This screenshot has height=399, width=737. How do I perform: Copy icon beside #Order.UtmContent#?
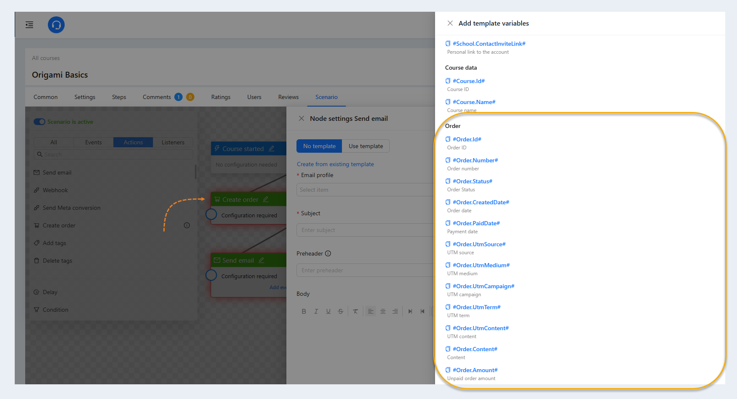[x=448, y=328]
